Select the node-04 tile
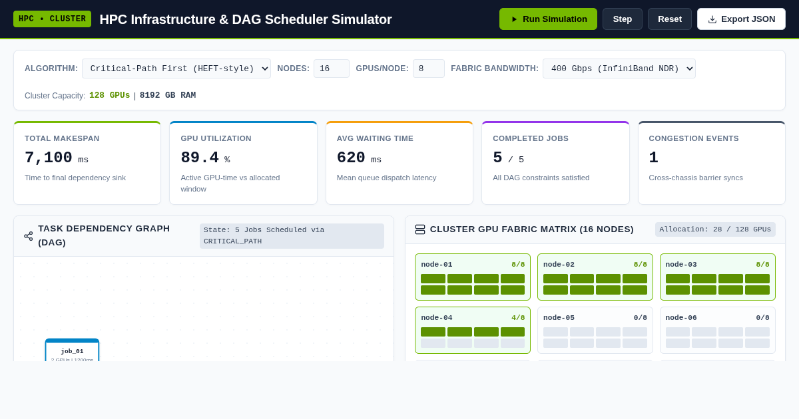The width and height of the screenshot is (799, 419). coord(473,330)
